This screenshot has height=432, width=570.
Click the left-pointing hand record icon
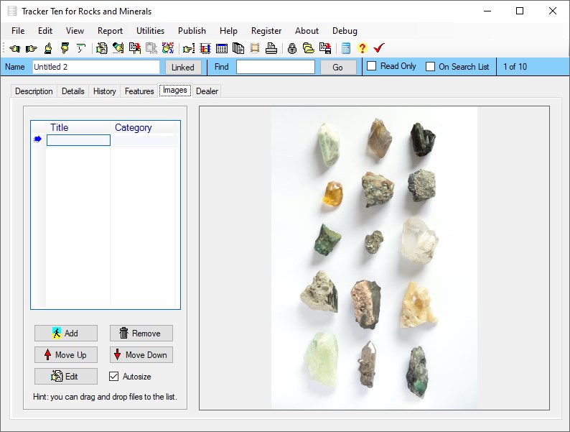click(x=14, y=48)
